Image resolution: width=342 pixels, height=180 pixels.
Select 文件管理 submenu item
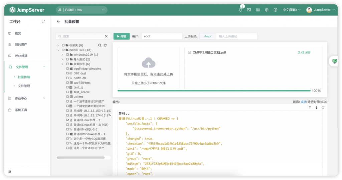pyautogui.click(x=24, y=86)
